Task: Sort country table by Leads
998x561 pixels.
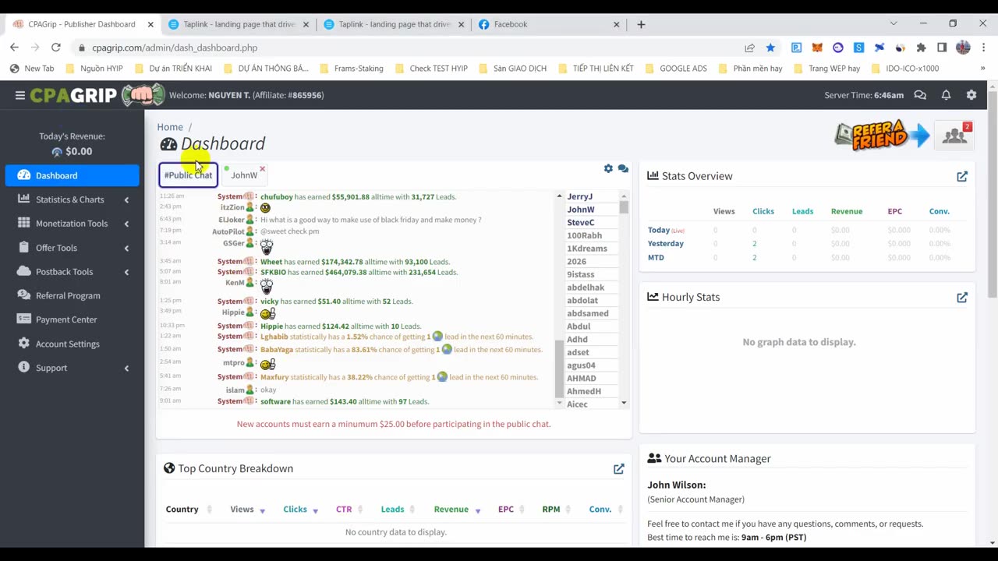Action: coord(398,510)
